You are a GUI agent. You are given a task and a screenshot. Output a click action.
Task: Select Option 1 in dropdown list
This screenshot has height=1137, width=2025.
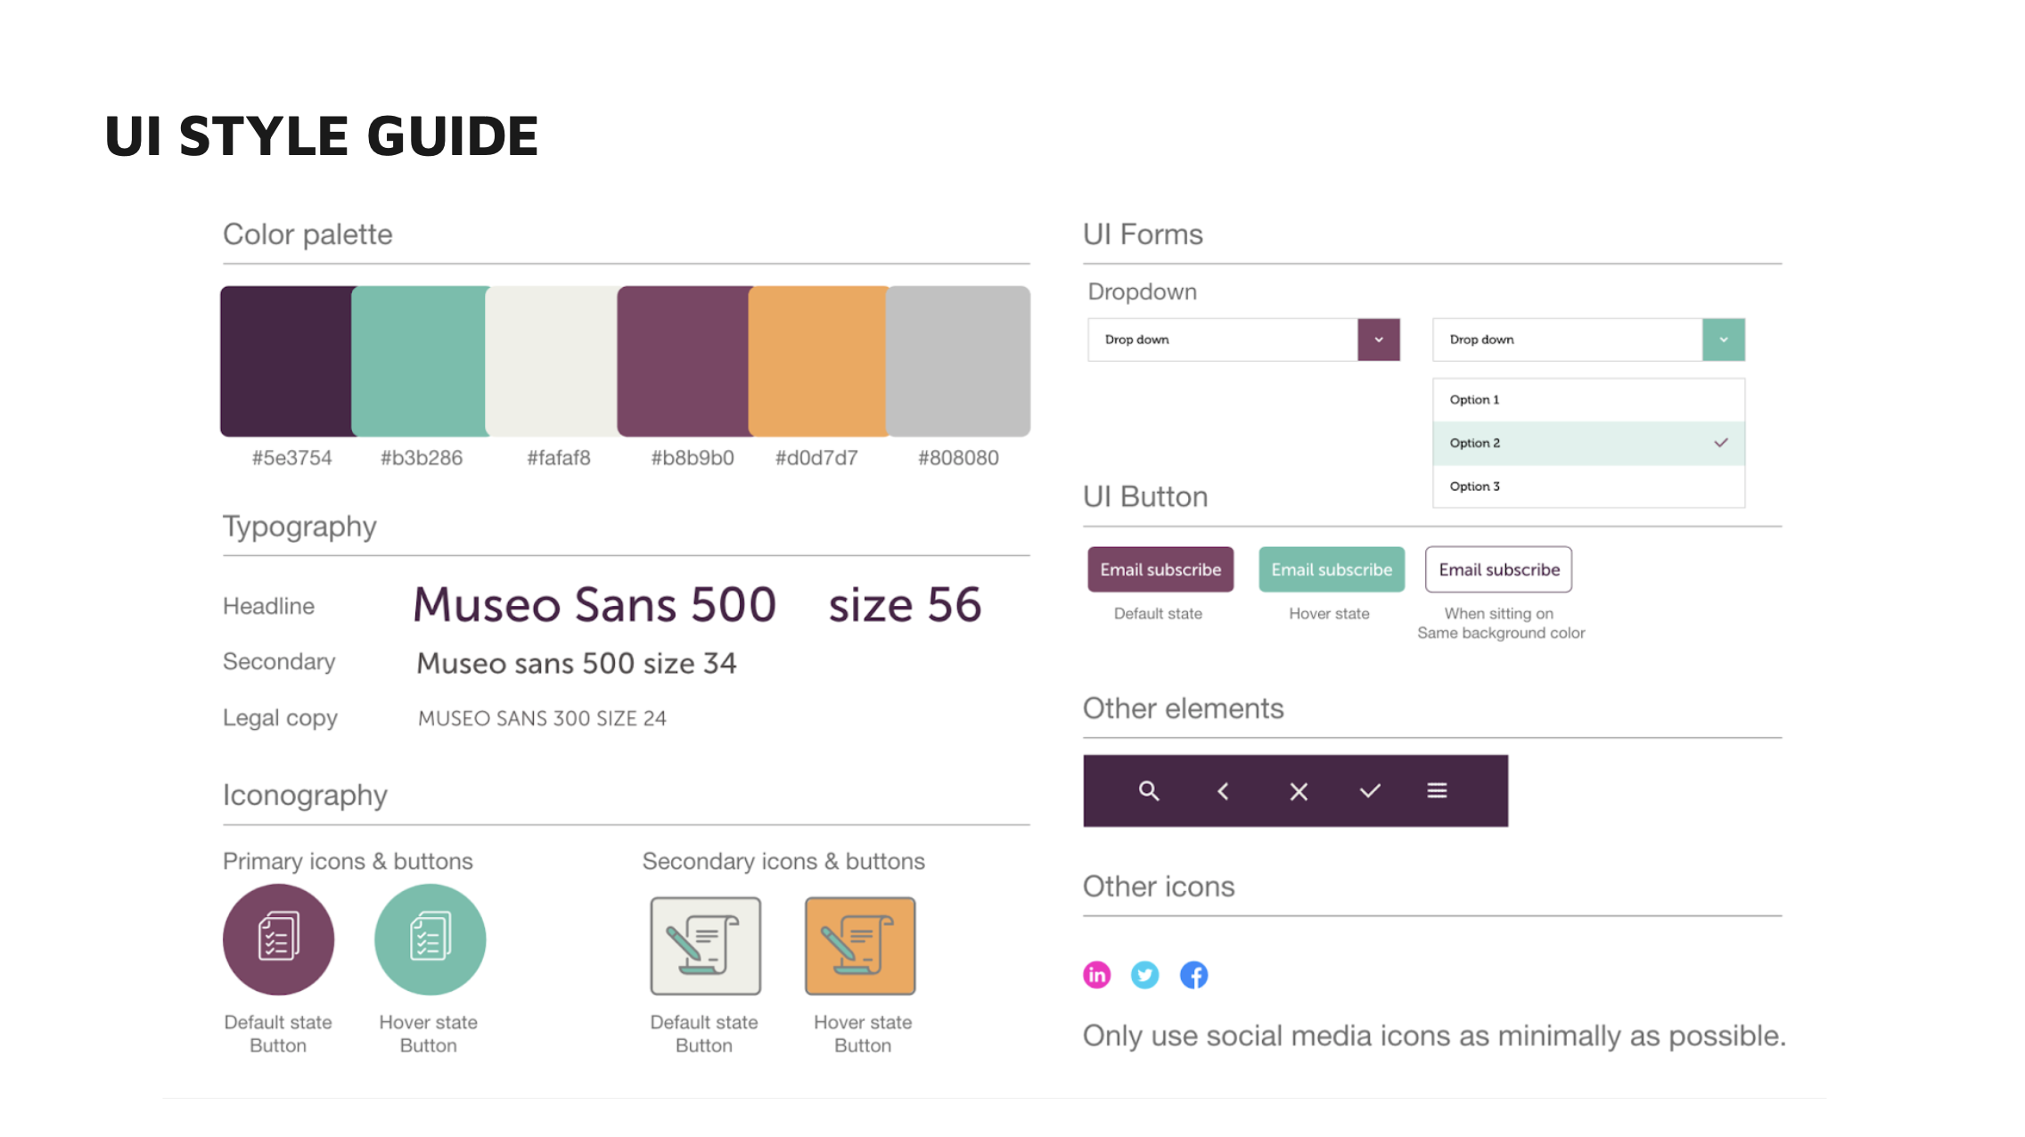(x=1587, y=400)
